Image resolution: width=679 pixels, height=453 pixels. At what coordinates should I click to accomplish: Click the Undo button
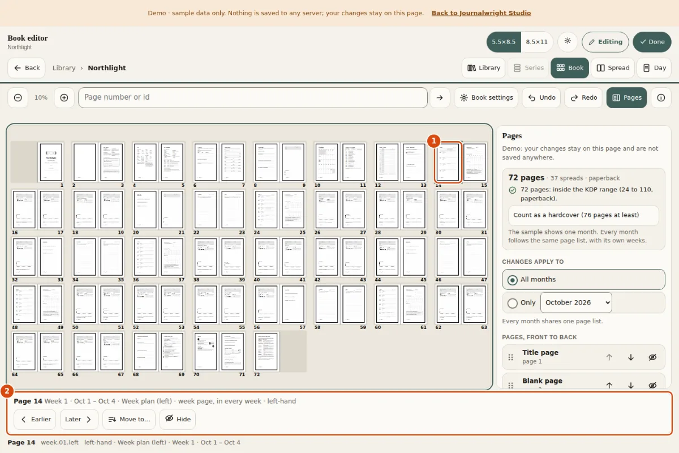coord(542,97)
